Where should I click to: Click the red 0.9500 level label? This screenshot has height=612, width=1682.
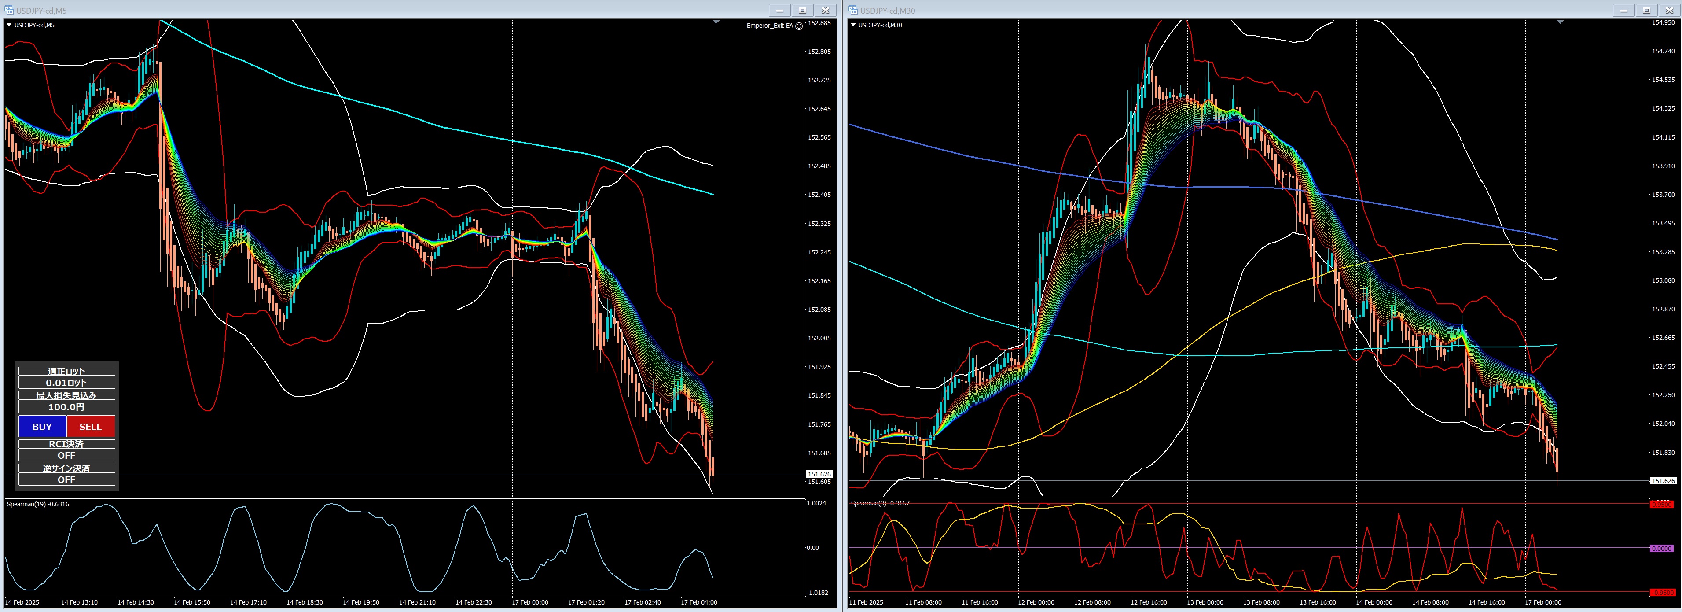coord(1661,504)
